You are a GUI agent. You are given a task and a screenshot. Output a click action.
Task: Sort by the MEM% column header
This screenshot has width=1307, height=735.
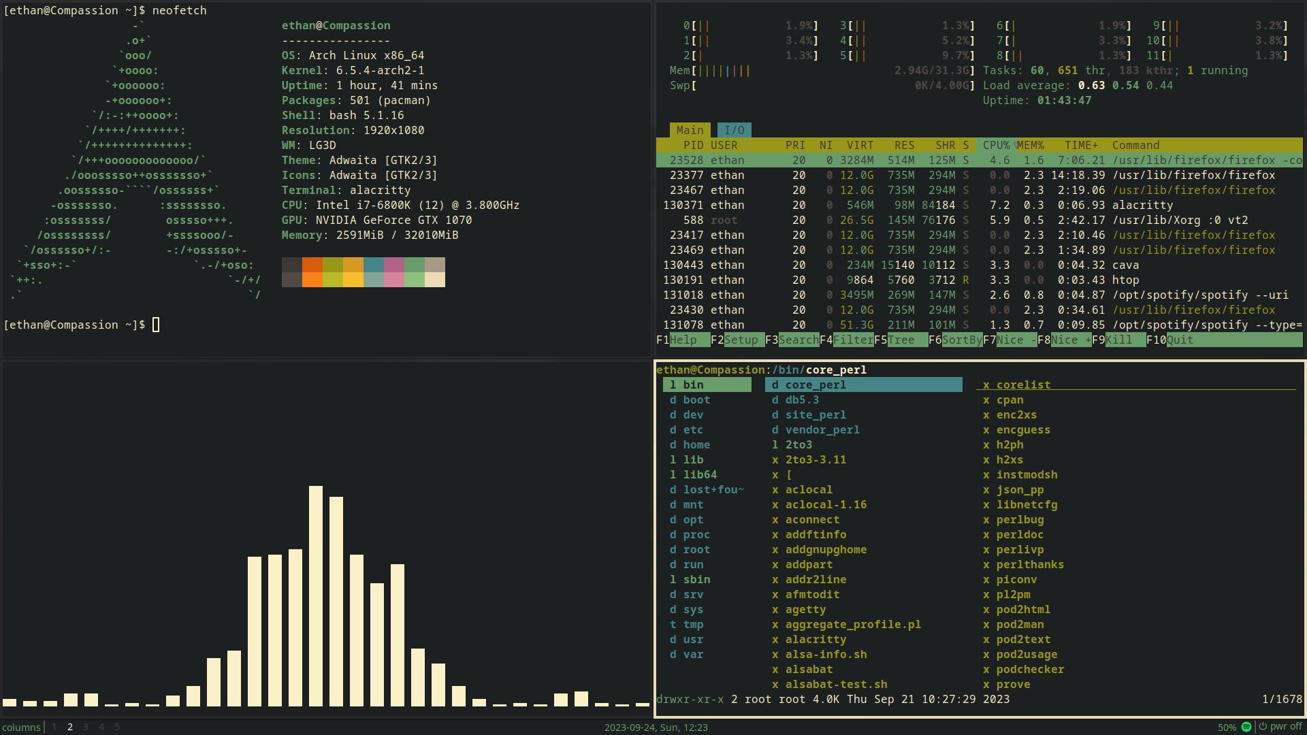point(1030,145)
